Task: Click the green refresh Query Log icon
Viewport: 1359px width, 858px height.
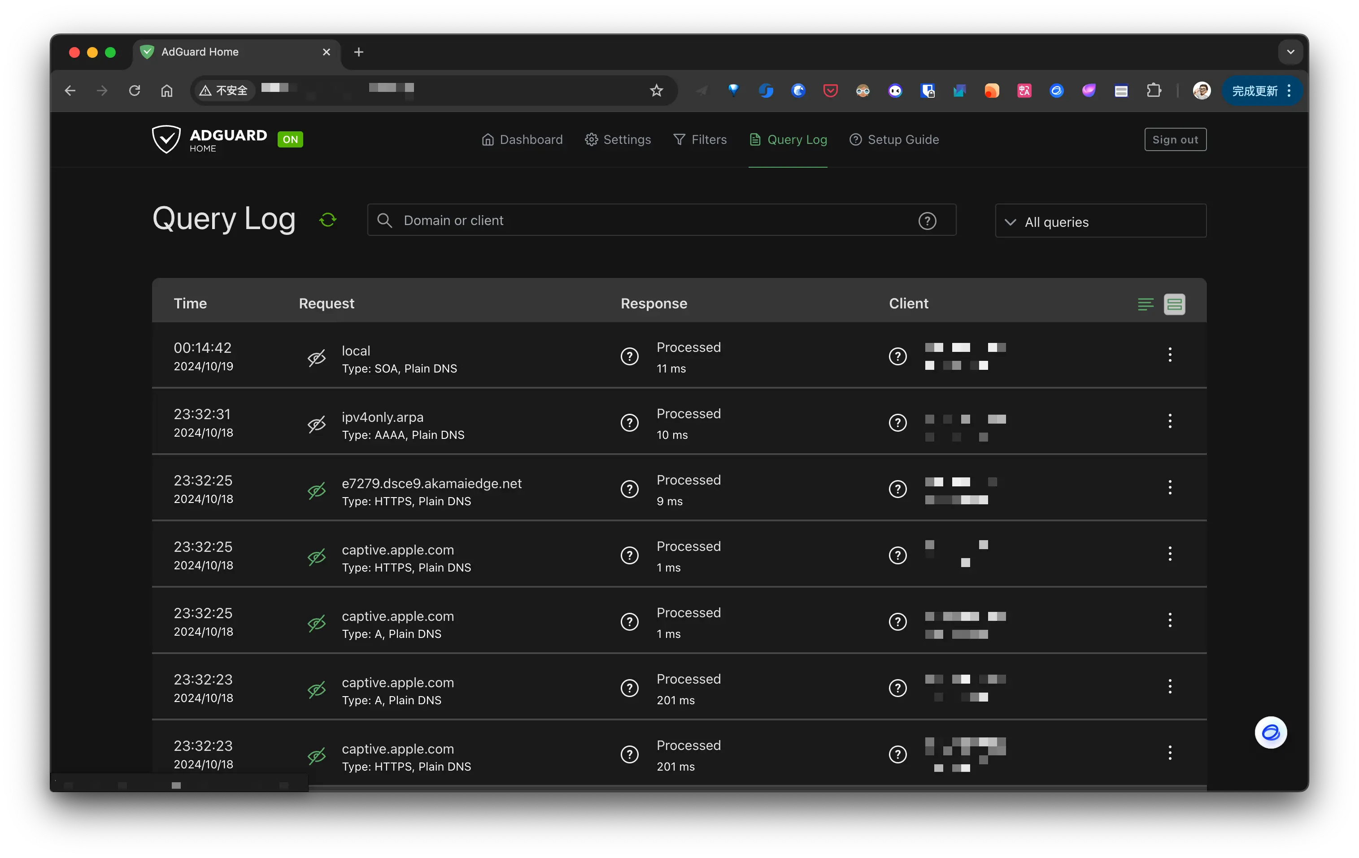Action: pyautogui.click(x=327, y=220)
